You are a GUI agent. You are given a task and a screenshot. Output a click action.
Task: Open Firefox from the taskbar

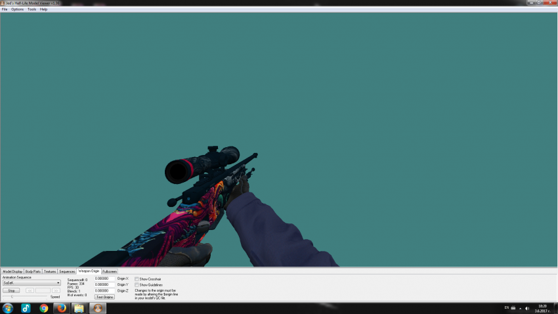coord(61,307)
